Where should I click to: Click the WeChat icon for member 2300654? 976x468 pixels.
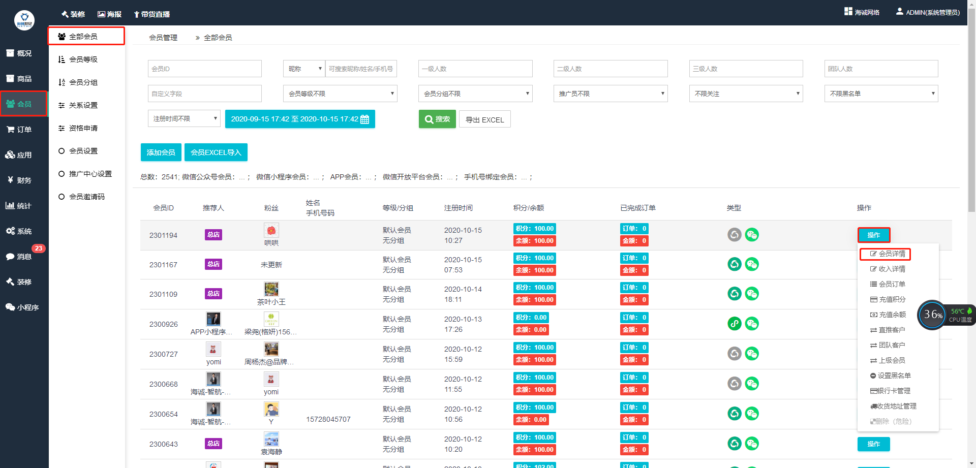click(752, 414)
